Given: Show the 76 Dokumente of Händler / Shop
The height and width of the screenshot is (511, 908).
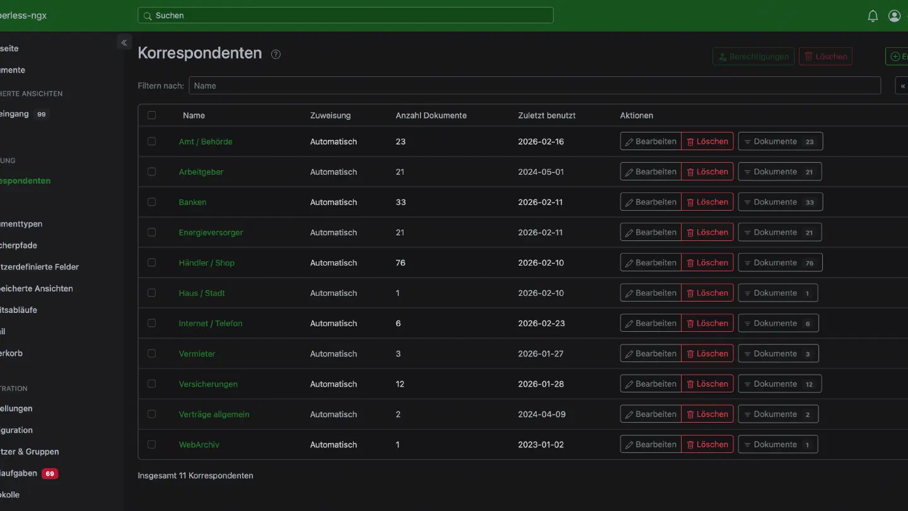Looking at the screenshot, I should (x=781, y=262).
